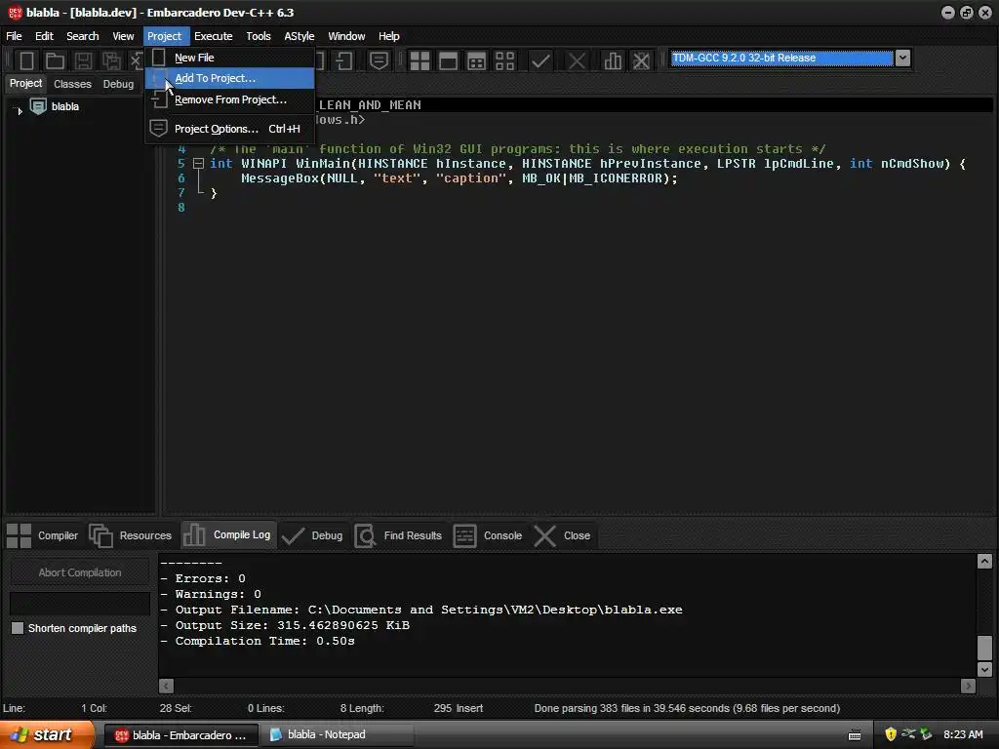
Task: Click the Save file toolbar icon
Action: pos(83,61)
